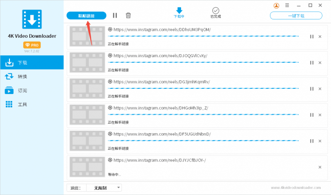Open the 转换 convert section in sidebar

point(32,76)
